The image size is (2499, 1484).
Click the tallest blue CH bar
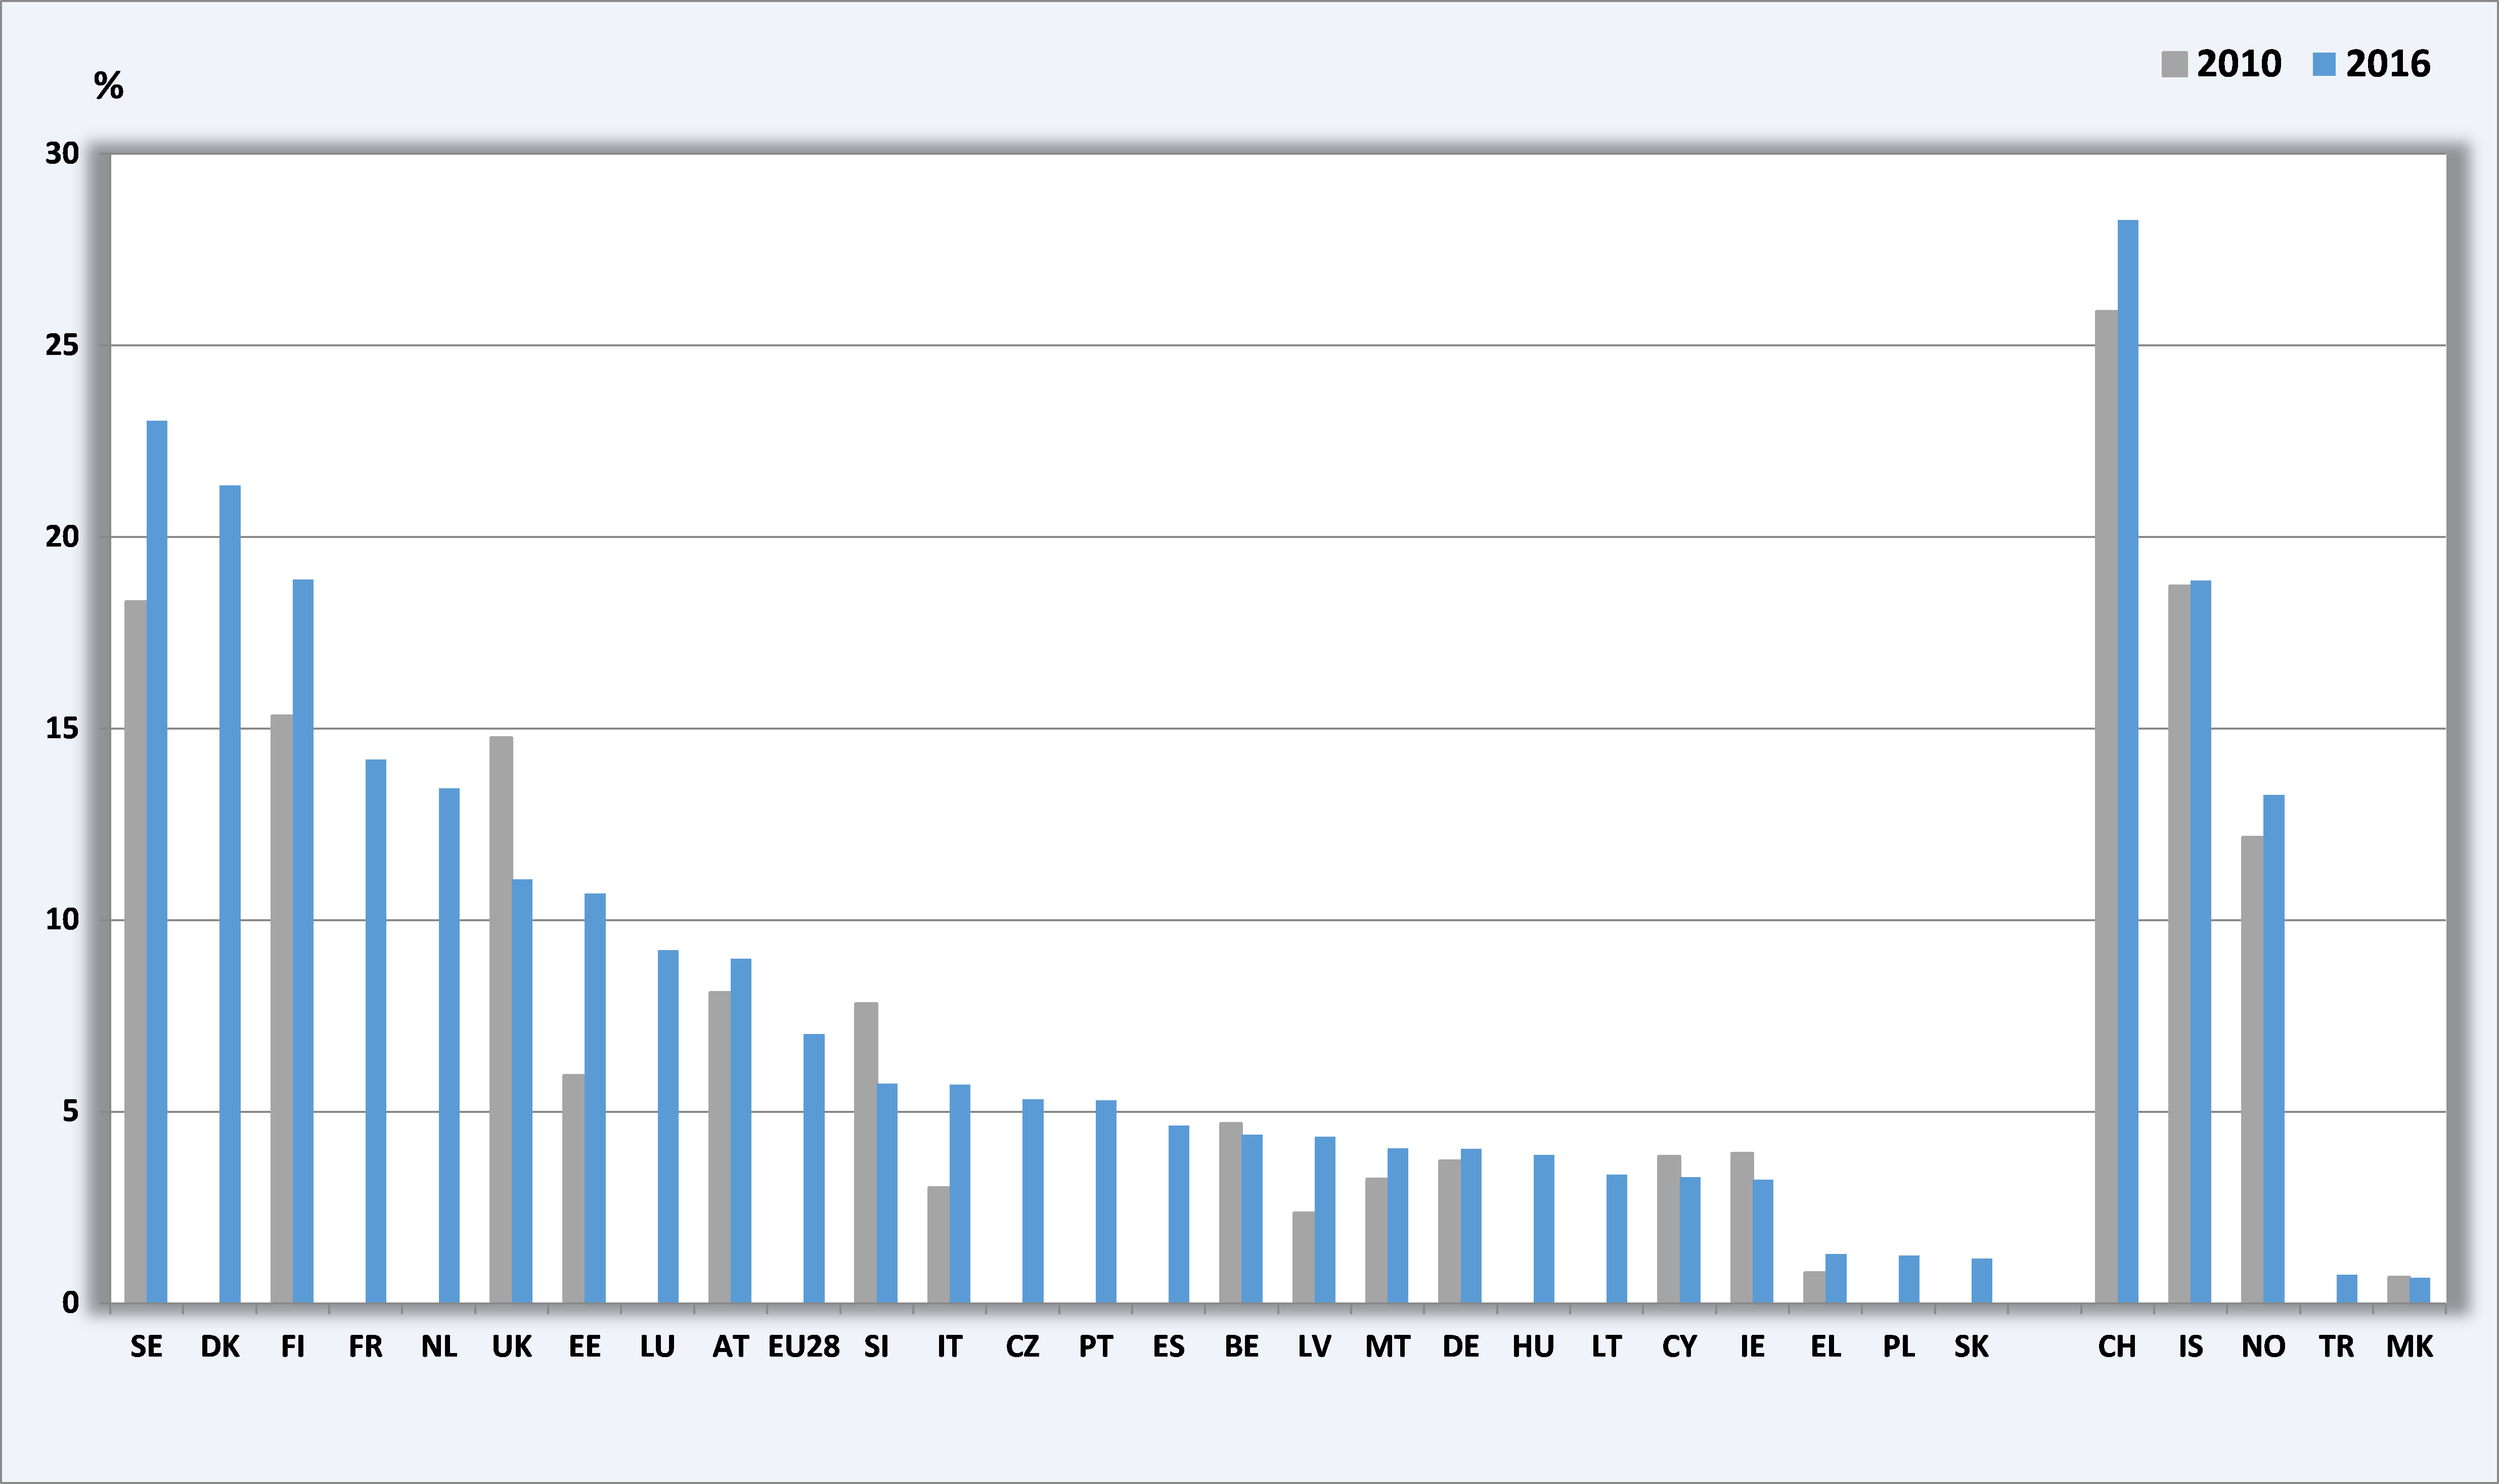click(2128, 760)
